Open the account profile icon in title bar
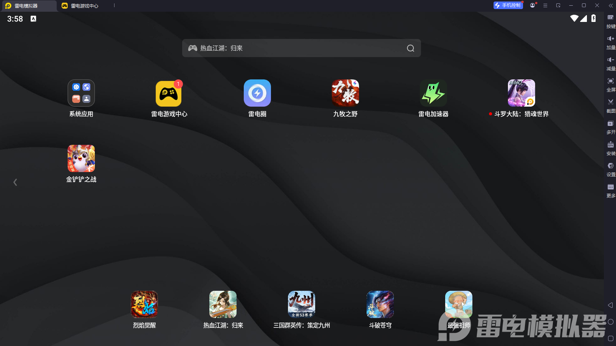The height and width of the screenshot is (346, 616). [532, 5]
